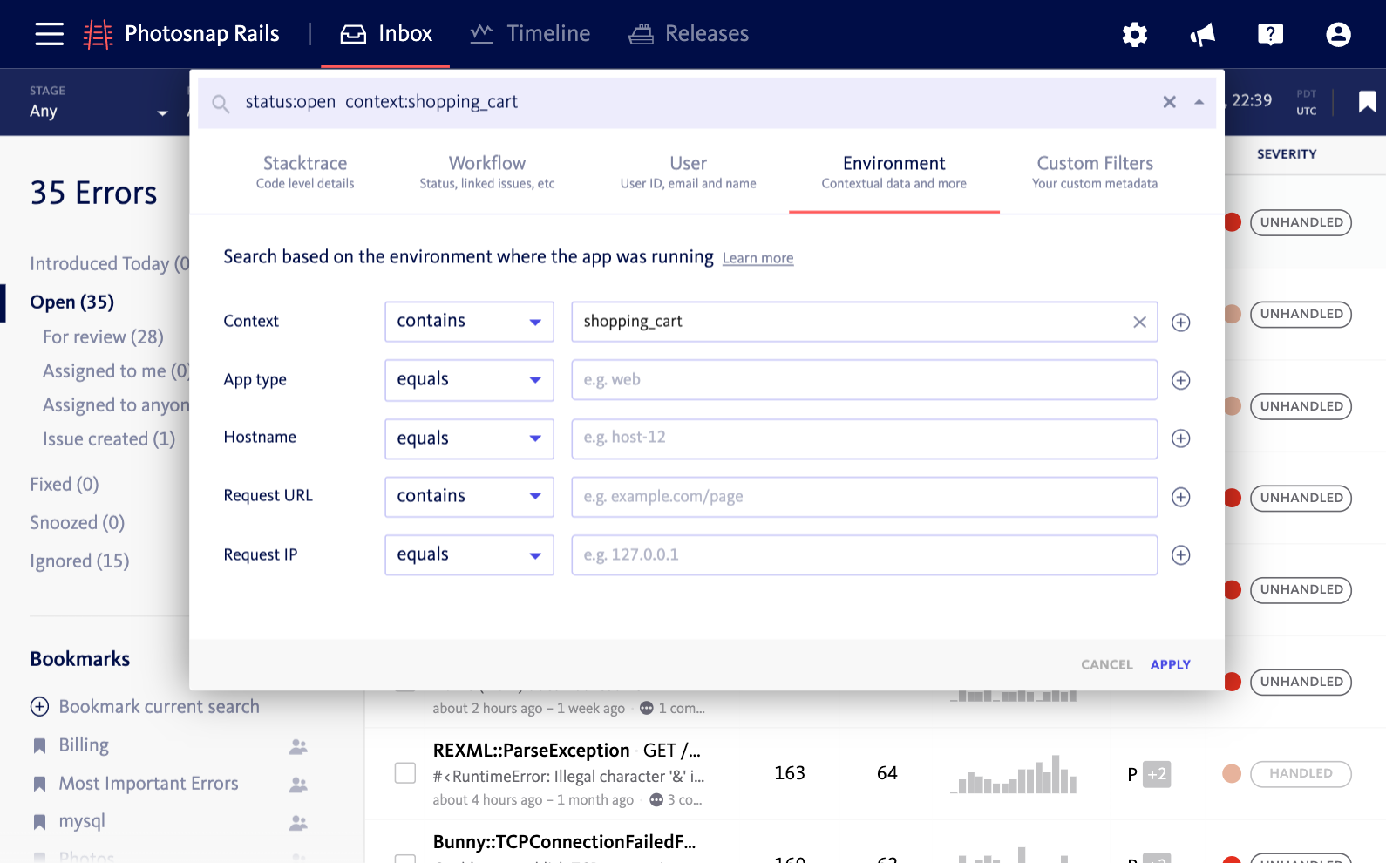Select the Snoozed (0) filter

(x=77, y=523)
